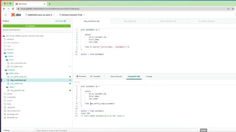Expand the Runs panel
Viewport: 236px width, 132px height.
coord(6,131)
